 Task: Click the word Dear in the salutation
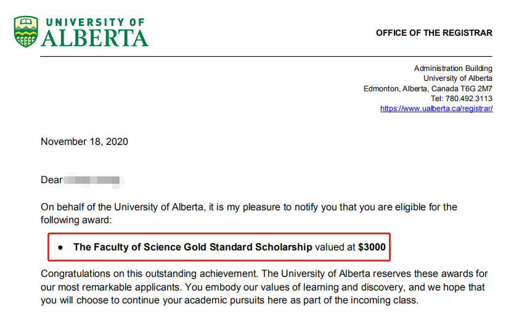pos(52,180)
